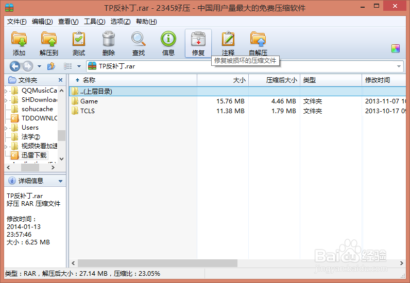The height and width of the screenshot is (283, 410).
Task: Select the ..(上层目录) row
Action: click(237, 91)
